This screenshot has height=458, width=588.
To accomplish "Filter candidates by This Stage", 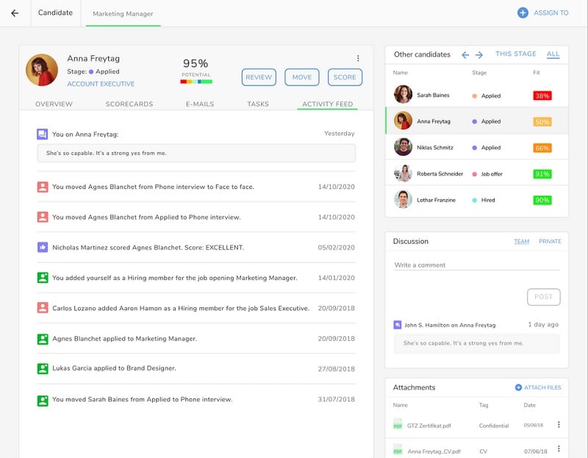I will click(x=515, y=54).
